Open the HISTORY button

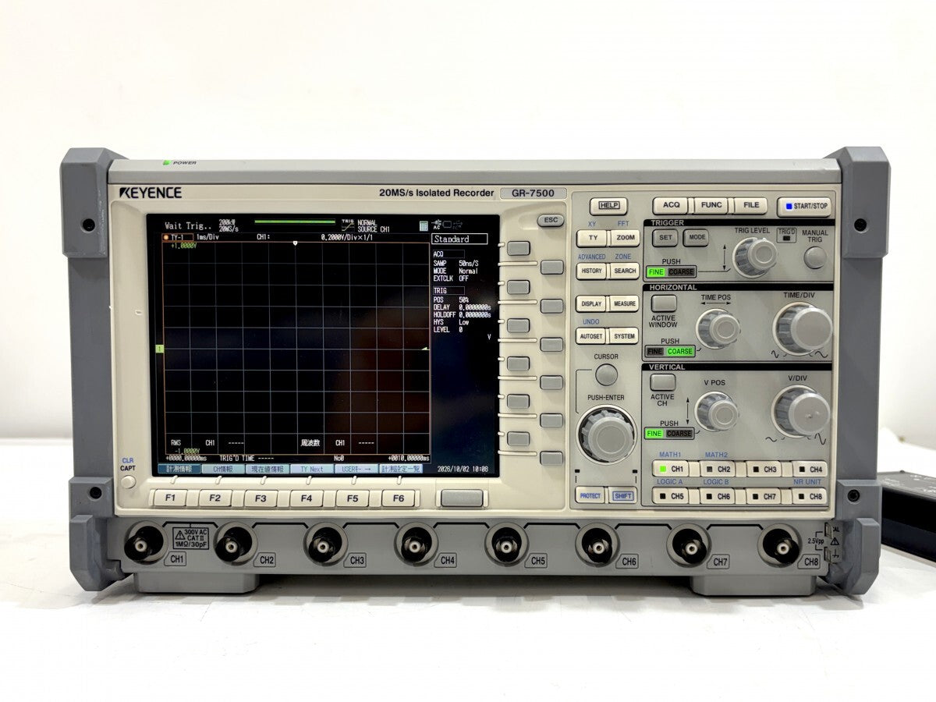pos(591,271)
